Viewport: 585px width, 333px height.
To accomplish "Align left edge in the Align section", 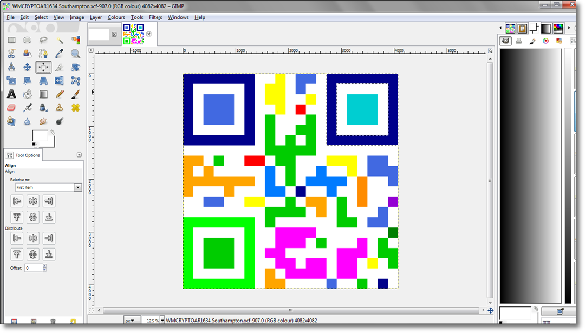I will click(17, 201).
